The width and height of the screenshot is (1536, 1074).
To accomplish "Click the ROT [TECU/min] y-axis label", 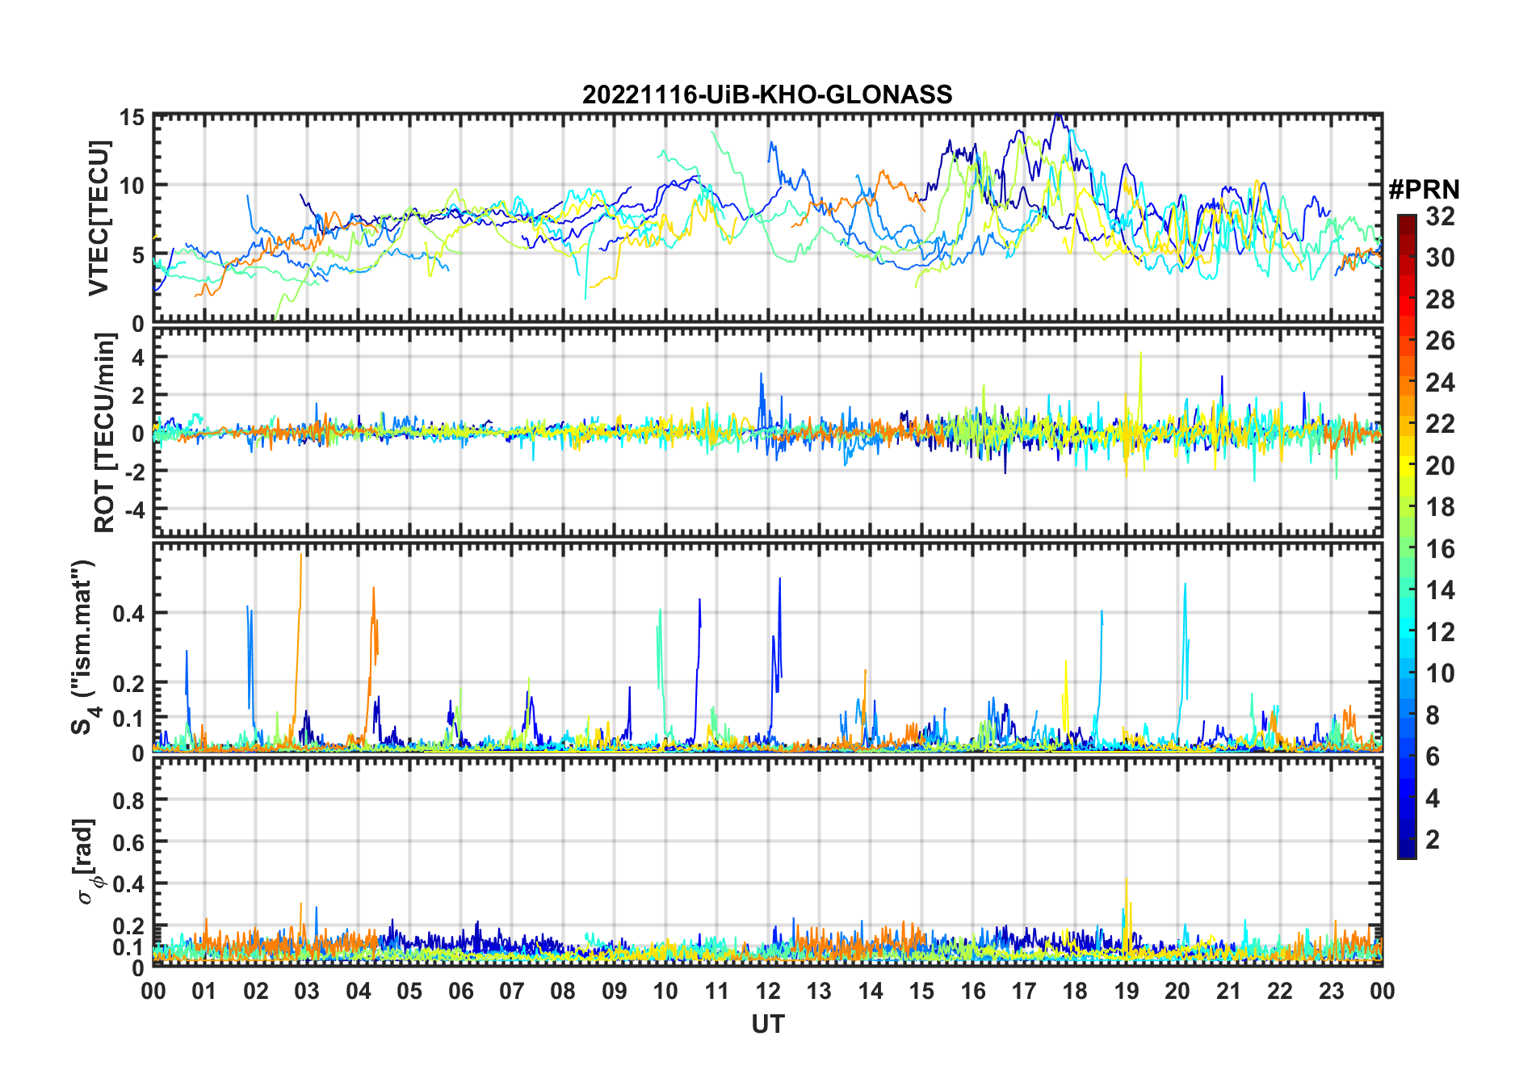I will 104,433.
